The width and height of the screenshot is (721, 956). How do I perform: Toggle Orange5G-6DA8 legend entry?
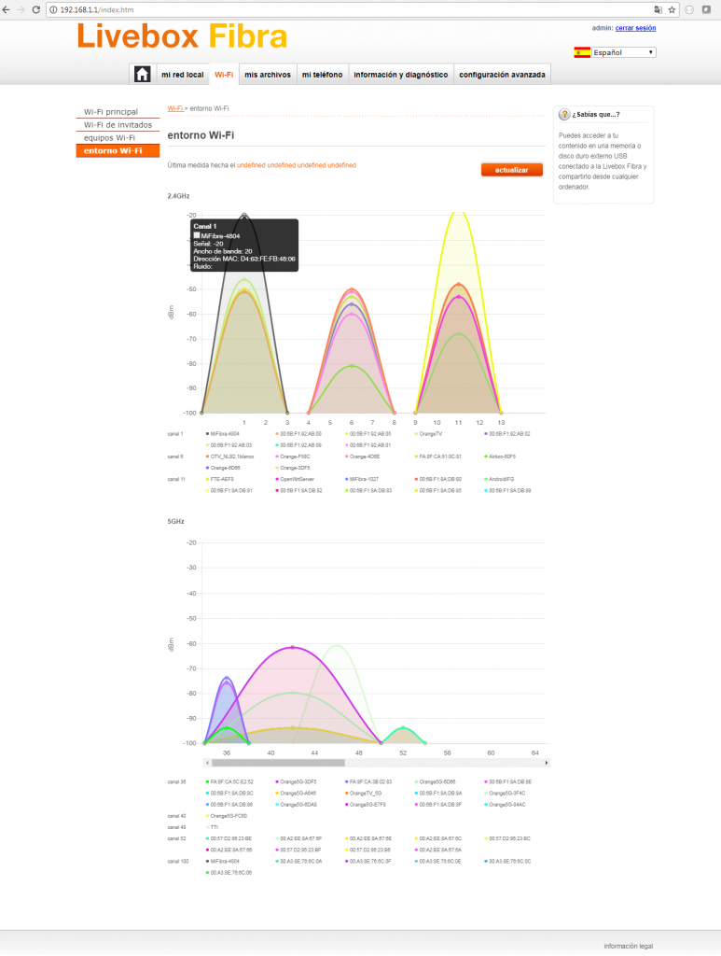click(296, 805)
